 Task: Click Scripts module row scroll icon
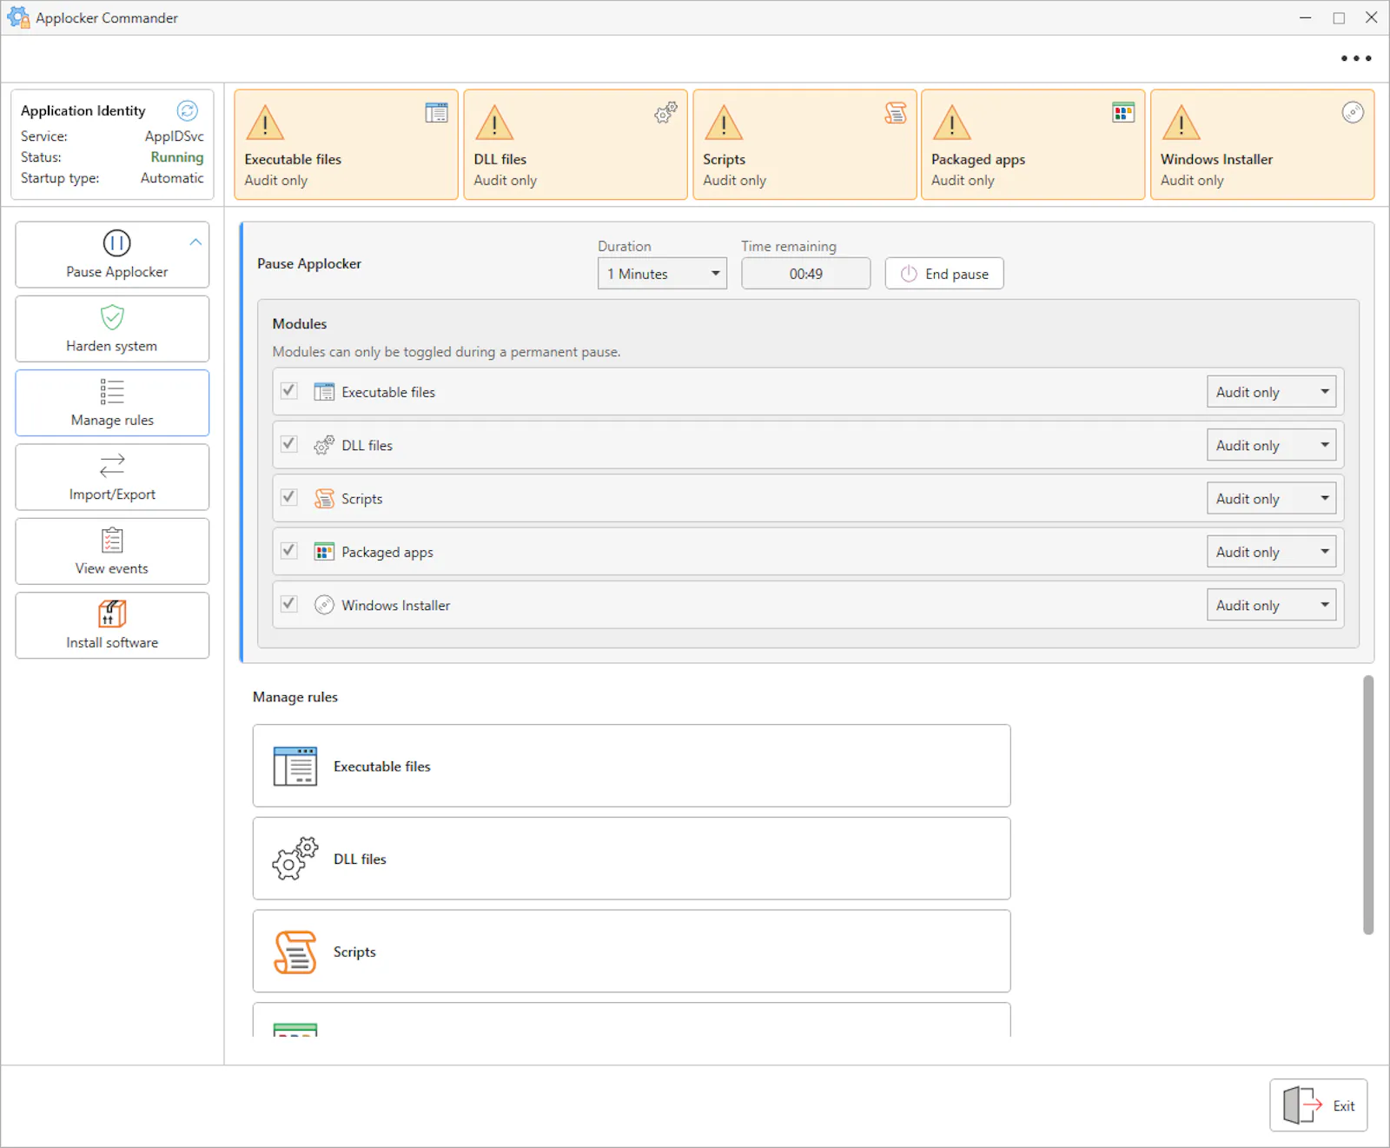[324, 499]
